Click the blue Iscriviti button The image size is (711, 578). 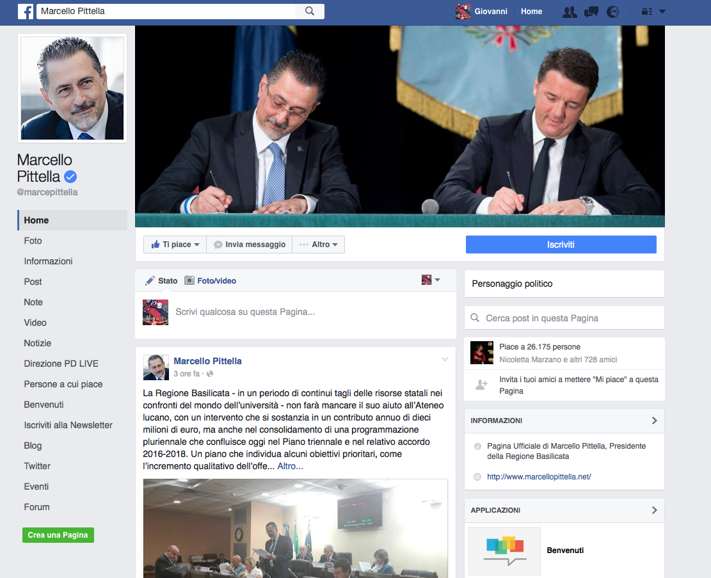click(x=561, y=245)
